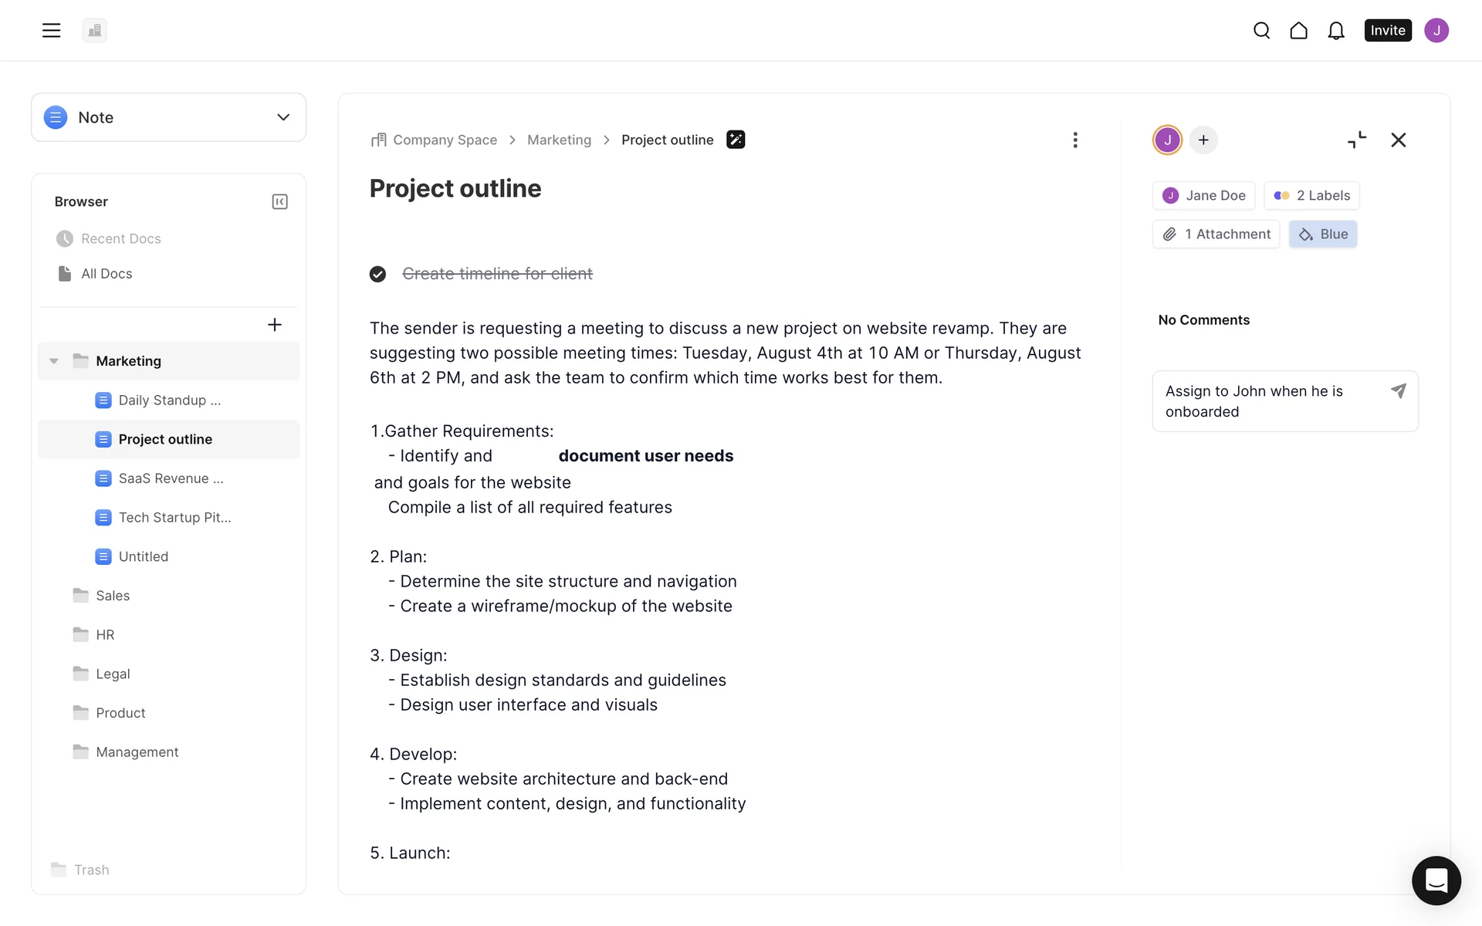The width and height of the screenshot is (1482, 926).
Task: Navigate to Company Space breadcrumb
Action: [444, 140]
